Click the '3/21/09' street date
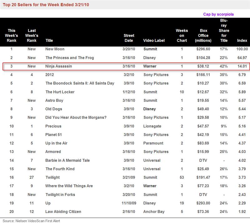 pyautogui.click(x=129, y=177)
